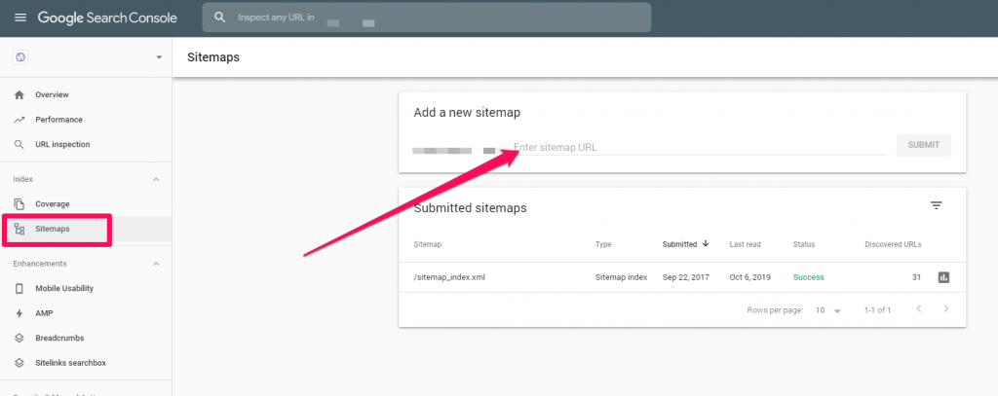Sort by Submitted column header
Screen dimensions: 998x396
tap(685, 244)
